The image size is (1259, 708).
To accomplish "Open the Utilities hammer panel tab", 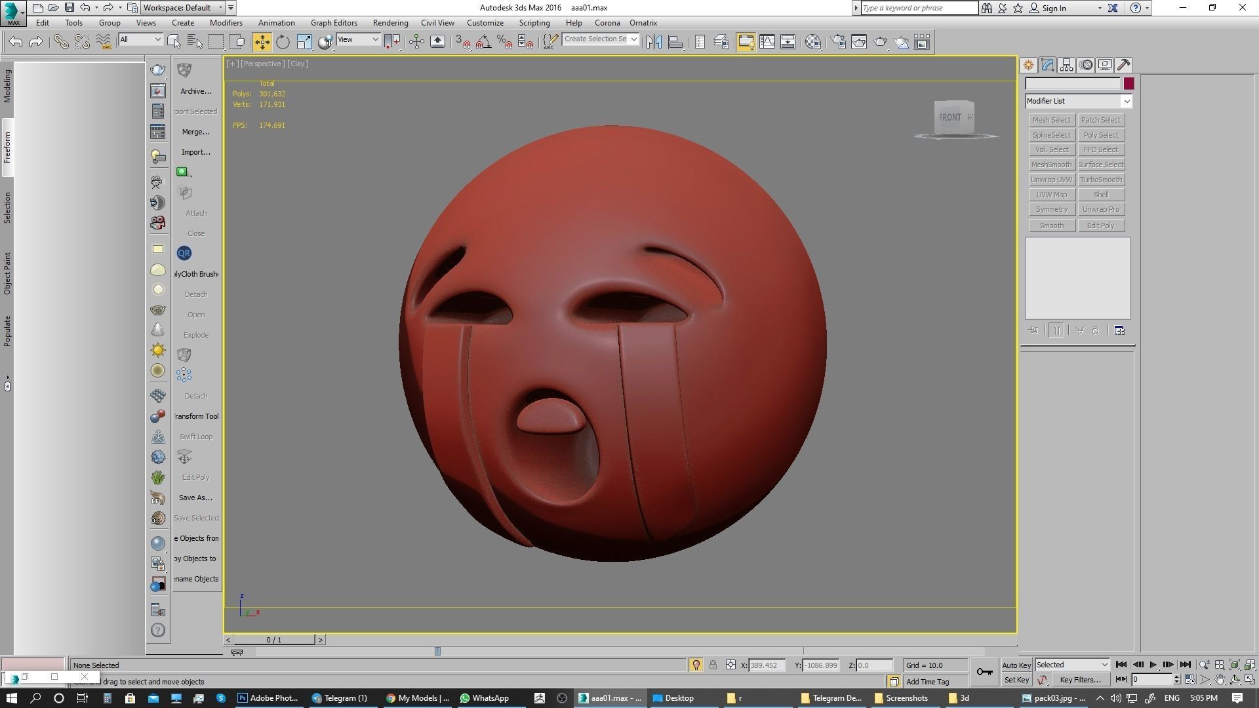I will (1124, 65).
